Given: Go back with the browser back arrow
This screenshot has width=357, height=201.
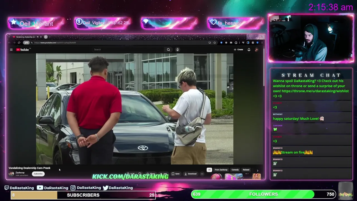Looking at the screenshot, I should click(9, 42).
